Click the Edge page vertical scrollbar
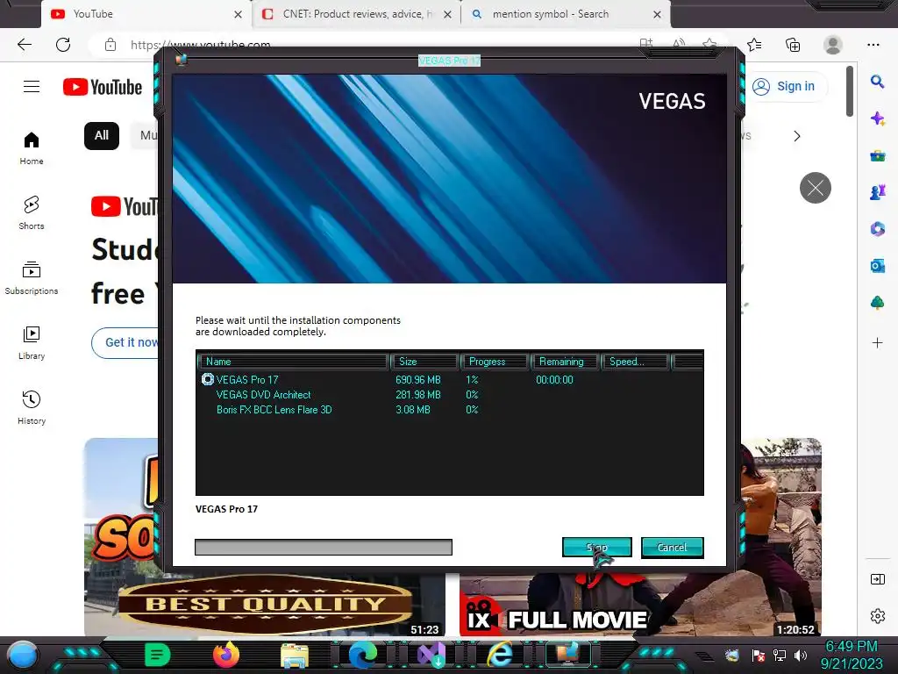The width and height of the screenshot is (898, 674). (849, 91)
